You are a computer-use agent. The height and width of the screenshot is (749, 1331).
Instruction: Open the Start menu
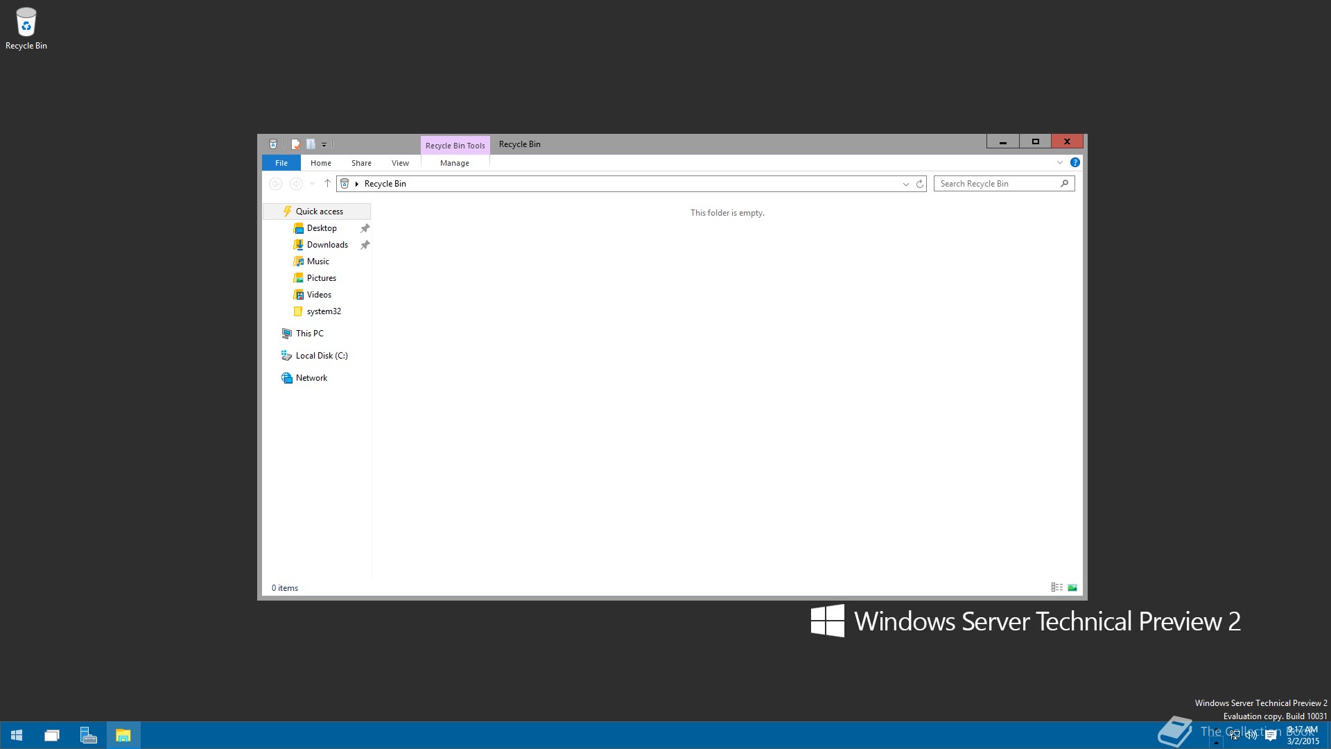click(17, 735)
